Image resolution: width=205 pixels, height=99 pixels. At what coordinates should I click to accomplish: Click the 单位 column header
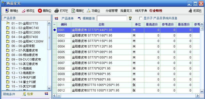coord(138,24)
